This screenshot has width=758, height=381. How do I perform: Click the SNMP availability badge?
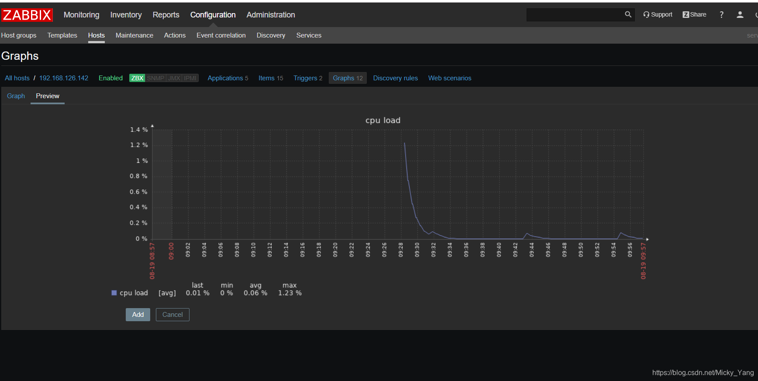tap(155, 78)
